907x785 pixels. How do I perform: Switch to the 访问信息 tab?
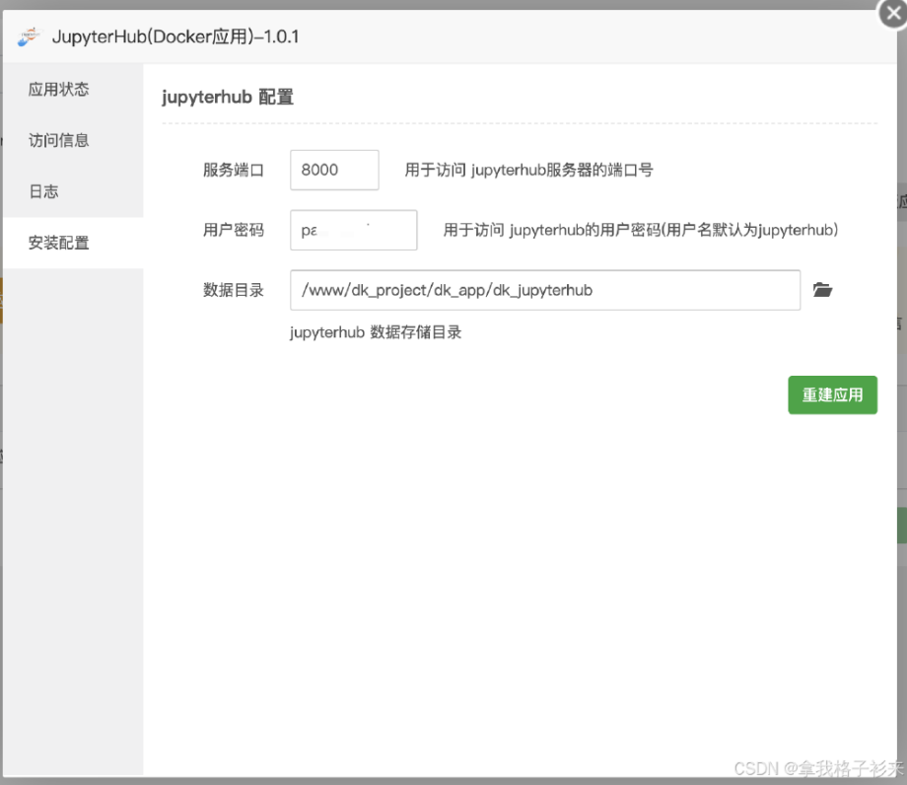74,140
